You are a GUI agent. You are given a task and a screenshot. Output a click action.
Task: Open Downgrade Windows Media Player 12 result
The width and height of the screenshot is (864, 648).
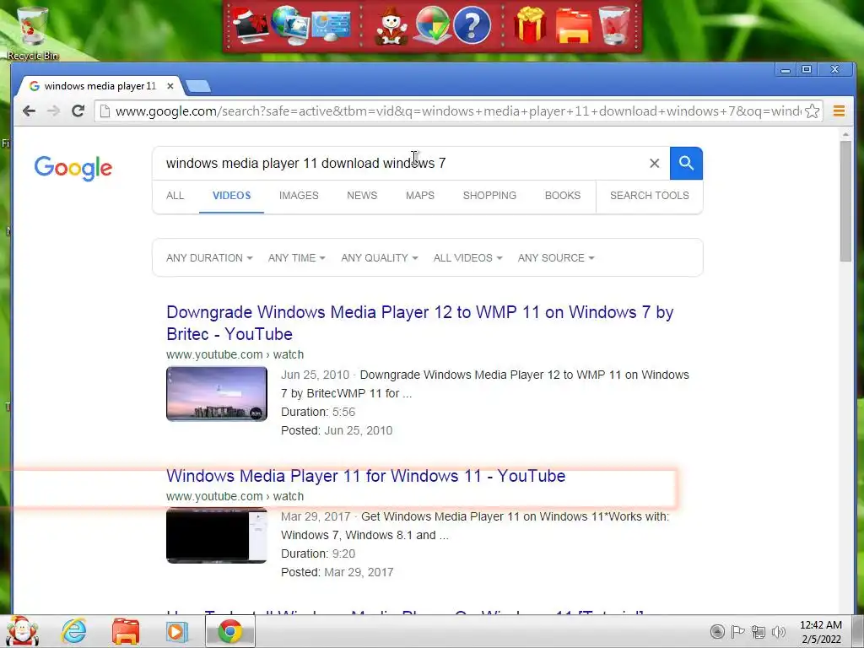(420, 323)
